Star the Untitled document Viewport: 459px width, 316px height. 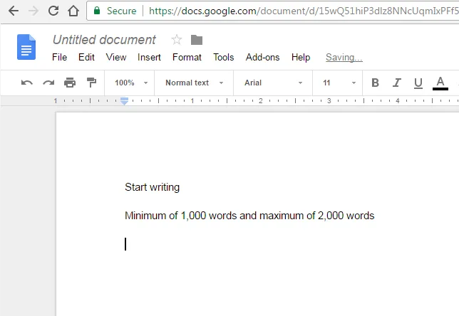click(177, 40)
